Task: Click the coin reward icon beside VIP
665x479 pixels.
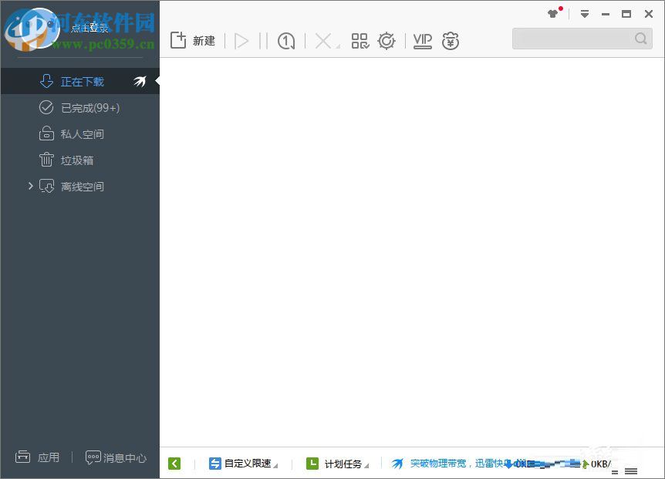Action: (451, 40)
